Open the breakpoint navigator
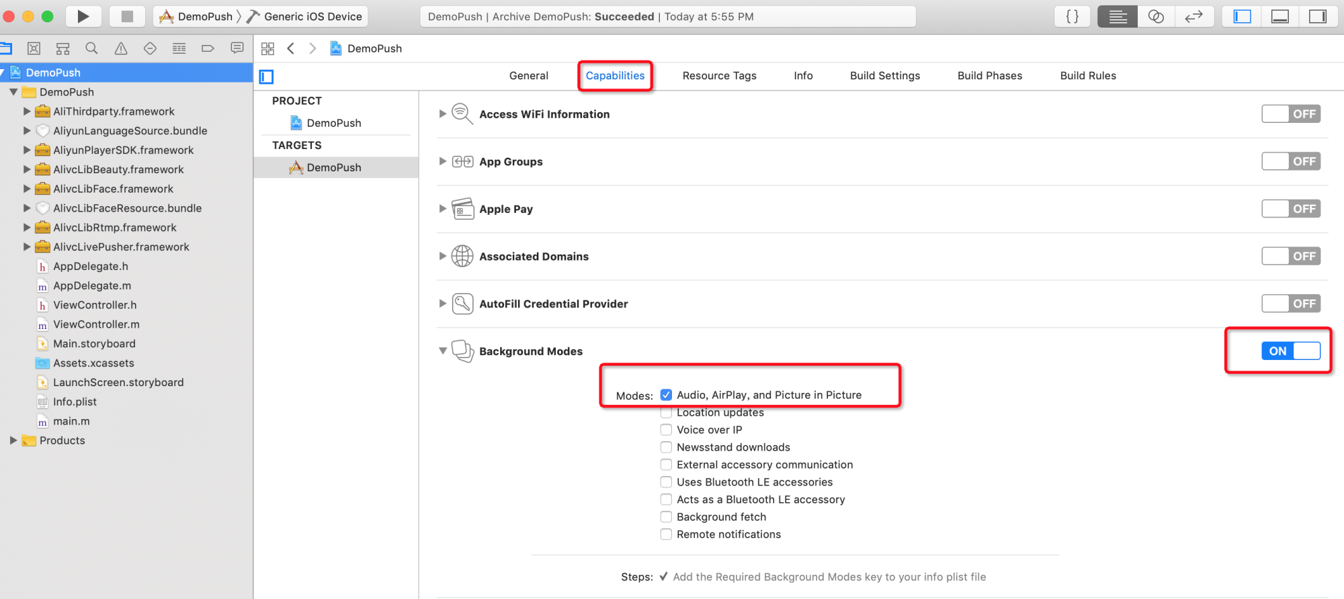 tap(208, 48)
